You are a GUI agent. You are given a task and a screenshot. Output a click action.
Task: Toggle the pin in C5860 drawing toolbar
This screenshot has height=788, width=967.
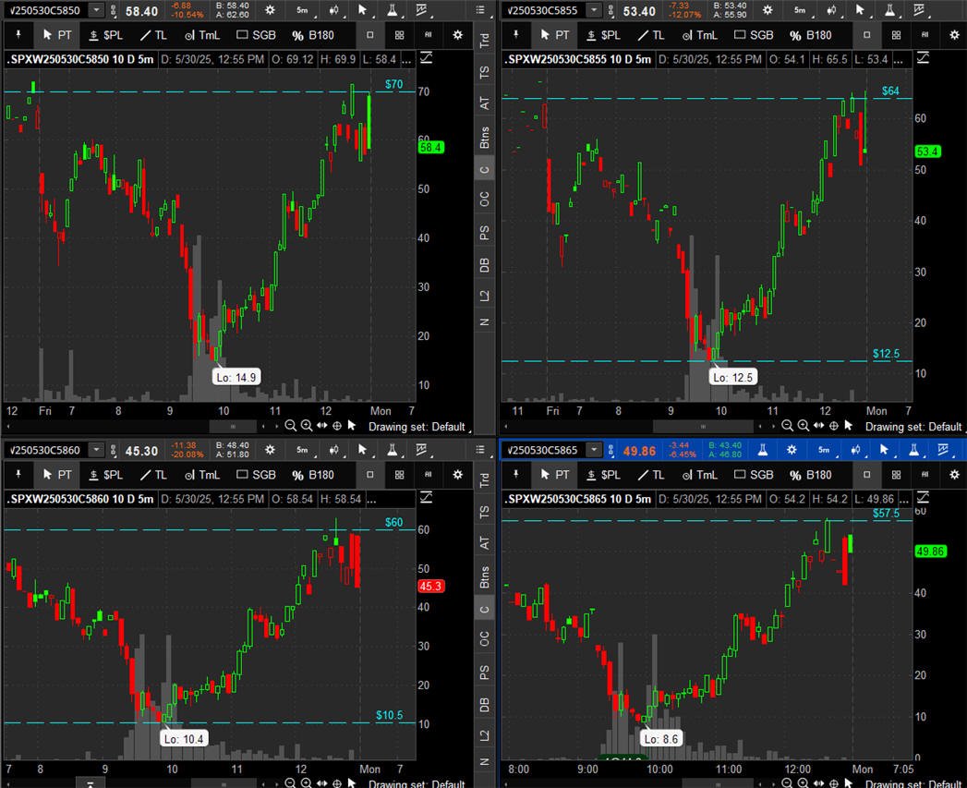pos(18,475)
